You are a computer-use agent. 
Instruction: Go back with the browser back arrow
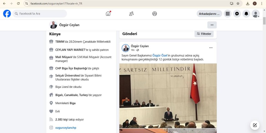(4, 3)
